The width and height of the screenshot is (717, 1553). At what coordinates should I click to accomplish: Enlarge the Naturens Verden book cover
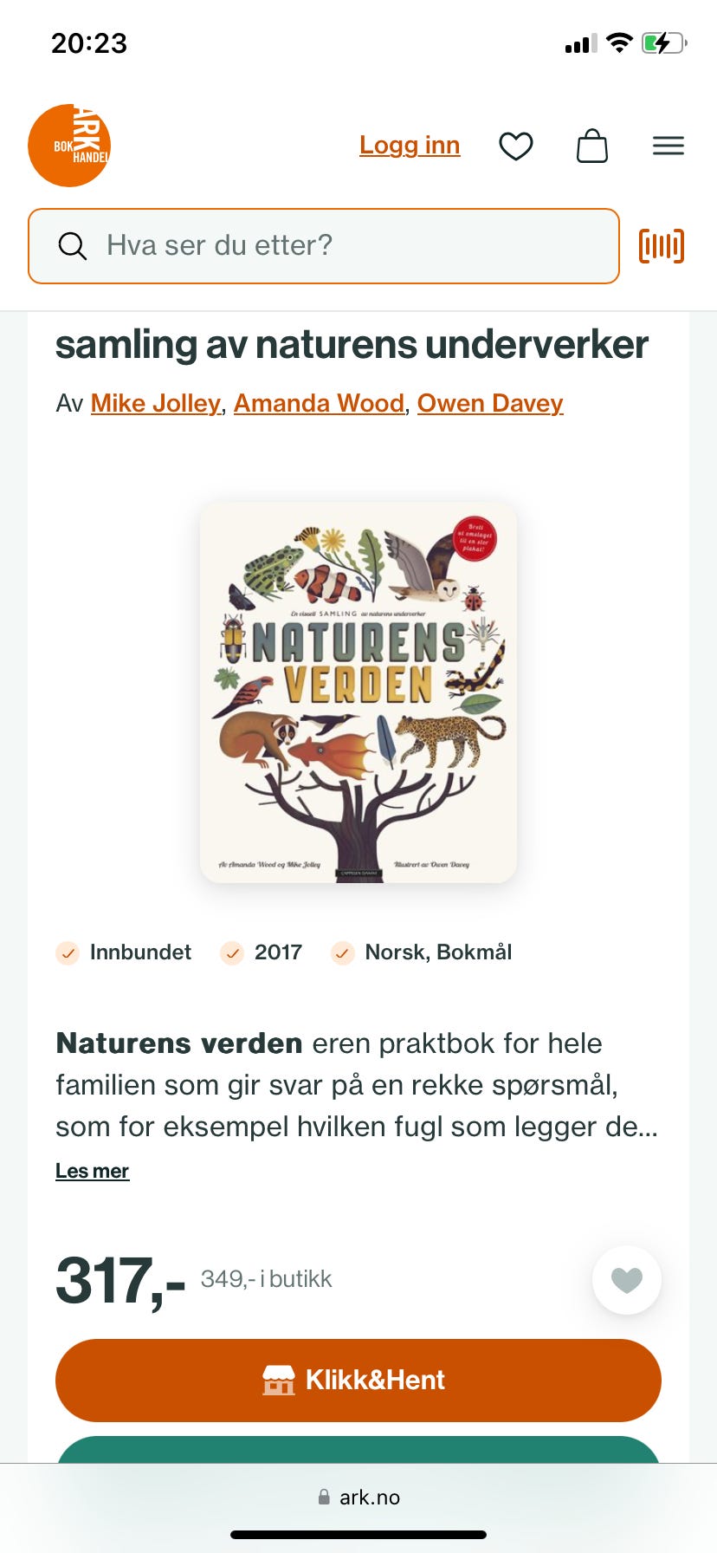tap(358, 692)
